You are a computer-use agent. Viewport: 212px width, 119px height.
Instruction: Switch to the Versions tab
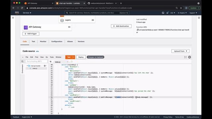pos(81,41)
